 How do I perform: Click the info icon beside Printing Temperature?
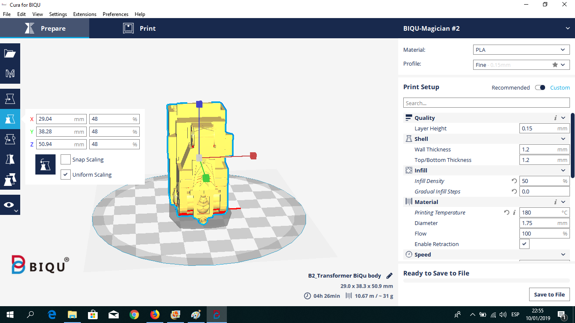point(514,213)
